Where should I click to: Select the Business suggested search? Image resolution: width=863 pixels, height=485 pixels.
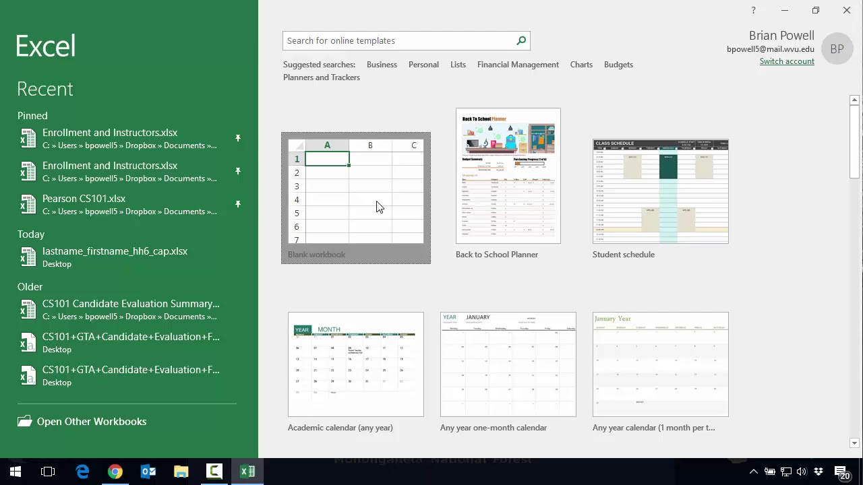point(382,65)
